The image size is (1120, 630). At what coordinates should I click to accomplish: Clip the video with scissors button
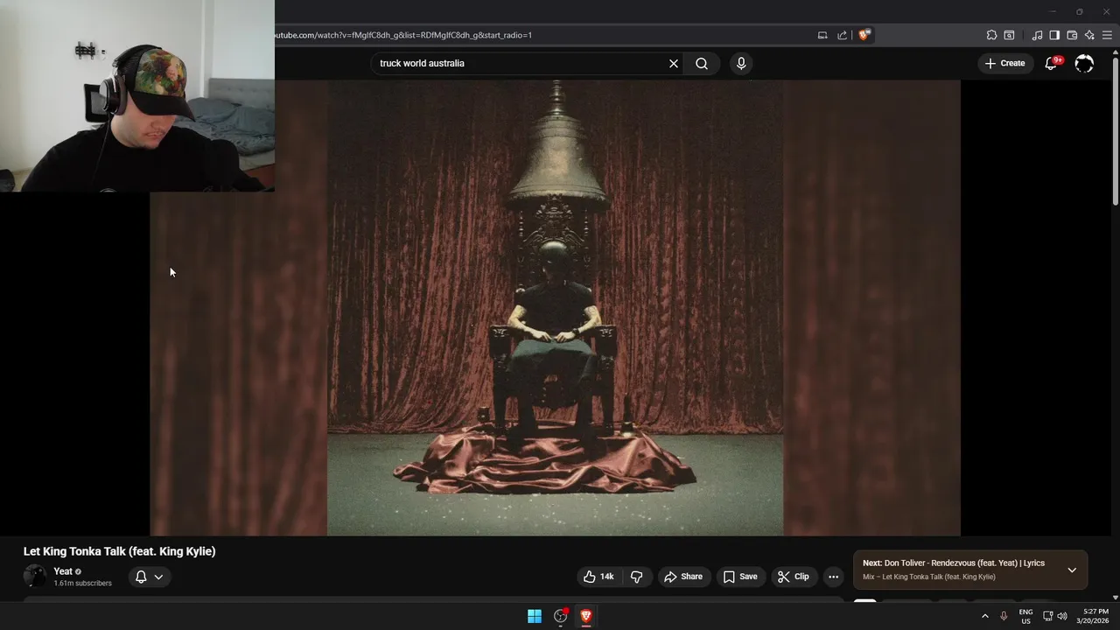click(x=794, y=577)
